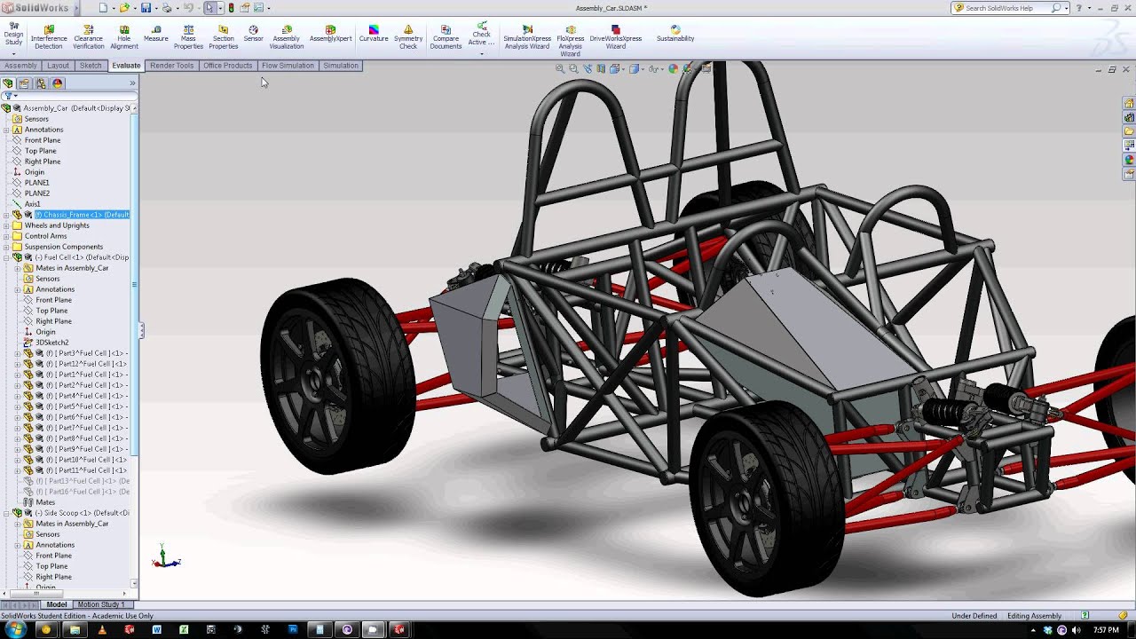Click the New document icon
The width and height of the screenshot is (1136, 639).
[103, 8]
